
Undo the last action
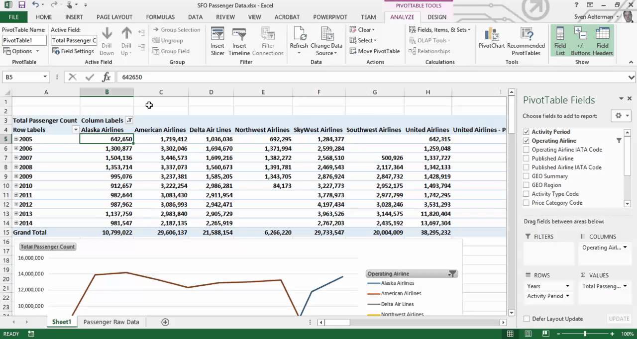[x=35, y=5]
